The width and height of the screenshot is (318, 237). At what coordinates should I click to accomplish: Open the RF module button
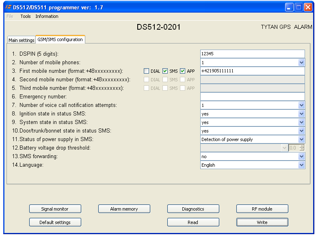click(262, 209)
